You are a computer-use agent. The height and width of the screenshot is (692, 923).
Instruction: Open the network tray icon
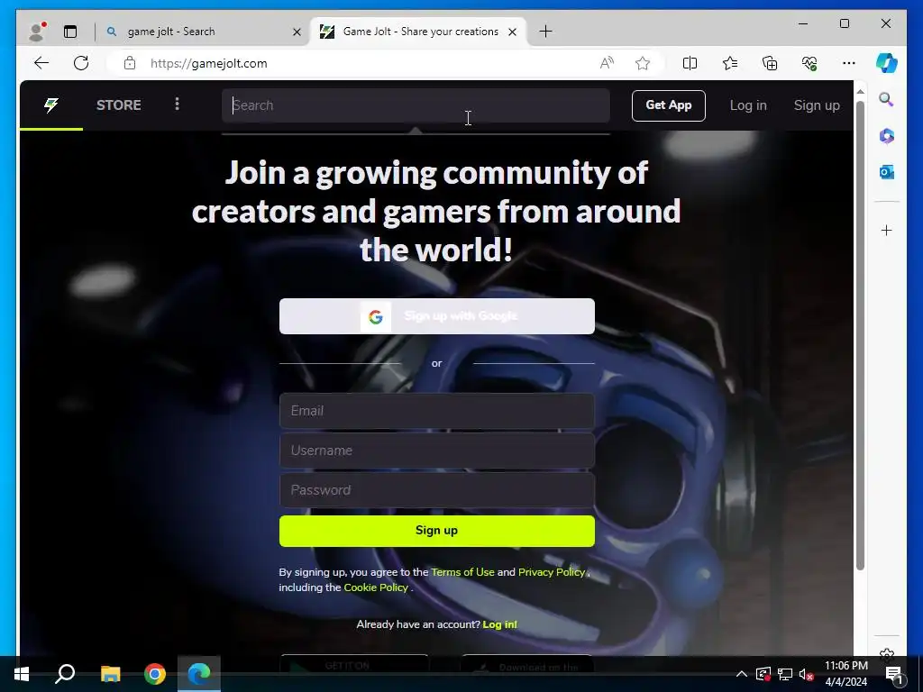[x=785, y=674]
